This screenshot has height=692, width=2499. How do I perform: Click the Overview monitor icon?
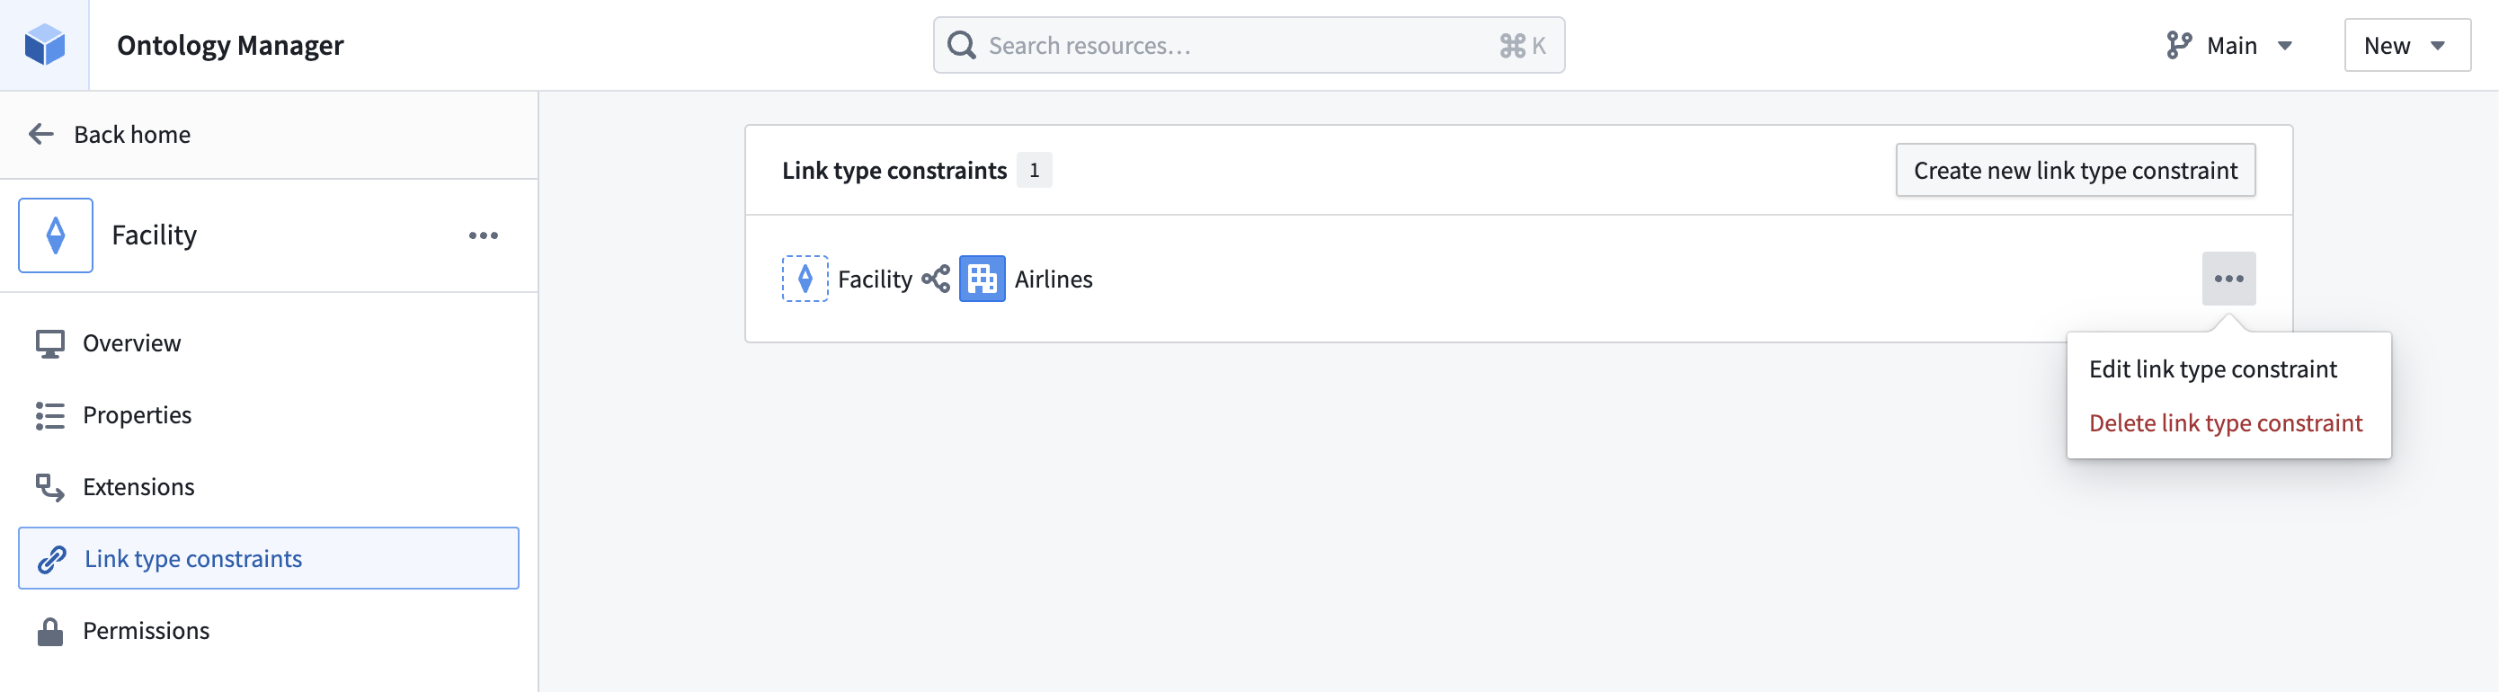click(x=50, y=343)
